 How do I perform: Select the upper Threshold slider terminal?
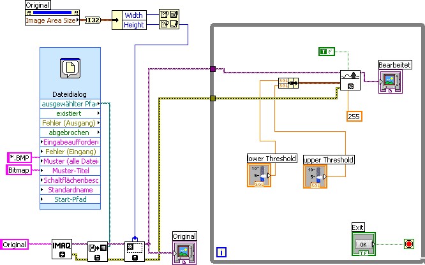coord(315,176)
